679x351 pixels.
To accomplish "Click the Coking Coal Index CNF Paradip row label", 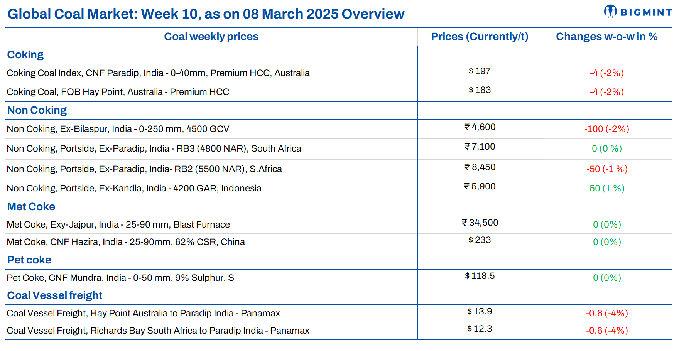I will click(x=158, y=73).
